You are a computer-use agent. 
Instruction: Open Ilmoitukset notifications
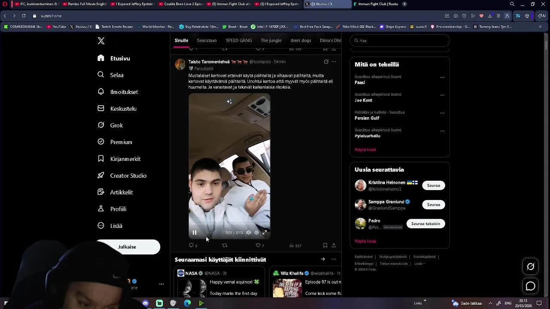(118, 92)
